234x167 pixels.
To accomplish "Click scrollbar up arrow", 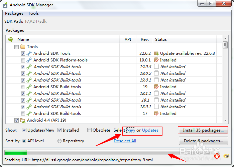I will [225, 38].
